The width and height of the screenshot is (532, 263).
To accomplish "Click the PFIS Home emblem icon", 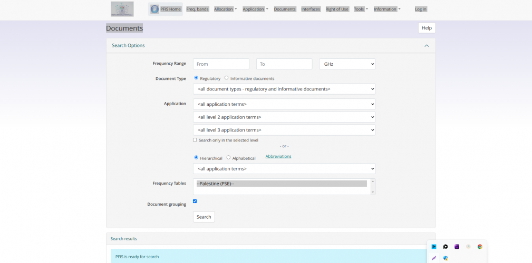I will click(154, 9).
